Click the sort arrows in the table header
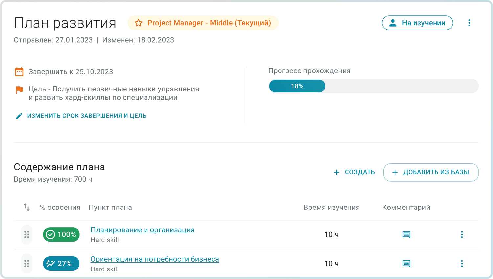493x279 pixels. [26, 207]
